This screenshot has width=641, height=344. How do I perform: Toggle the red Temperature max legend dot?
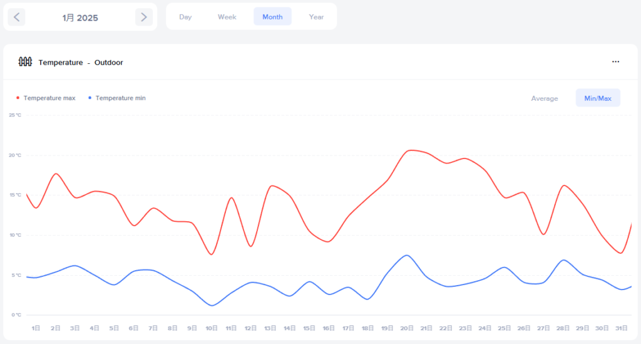(x=18, y=98)
